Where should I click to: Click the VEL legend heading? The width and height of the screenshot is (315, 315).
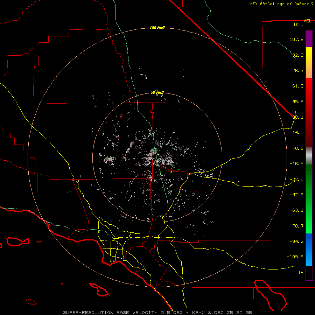coord(307,21)
